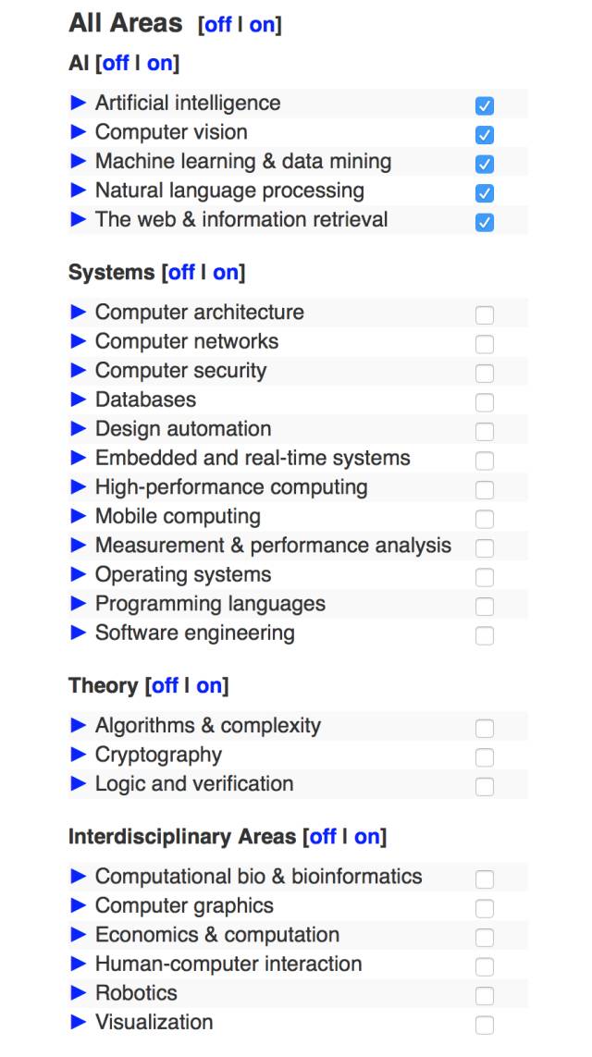Check the Visualization checkbox
The width and height of the screenshot is (592, 1057).
click(x=485, y=1025)
